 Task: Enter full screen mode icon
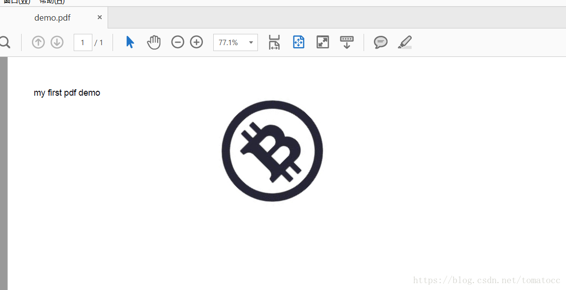pyautogui.click(x=323, y=42)
